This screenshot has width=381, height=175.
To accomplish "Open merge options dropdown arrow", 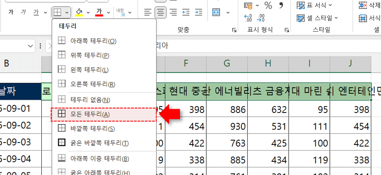I will (228, 12).
